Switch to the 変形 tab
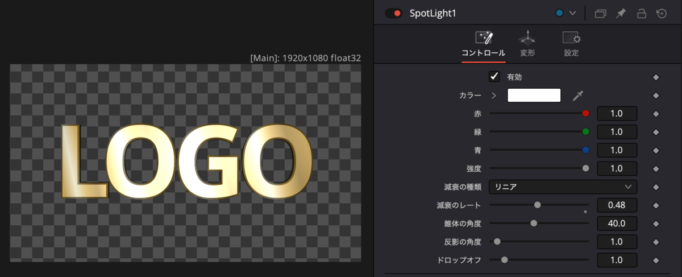This screenshot has width=682, height=277. [x=527, y=45]
